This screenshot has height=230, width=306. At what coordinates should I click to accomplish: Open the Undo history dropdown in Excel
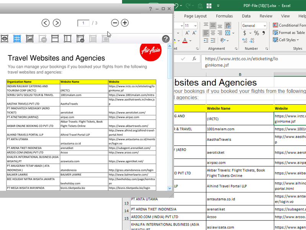(x=181, y=6)
